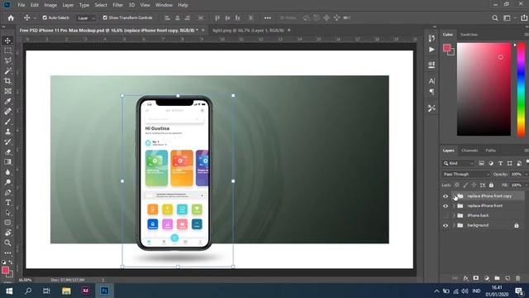
Task: Select the Zoom tool
Action: pyautogui.click(x=7, y=243)
